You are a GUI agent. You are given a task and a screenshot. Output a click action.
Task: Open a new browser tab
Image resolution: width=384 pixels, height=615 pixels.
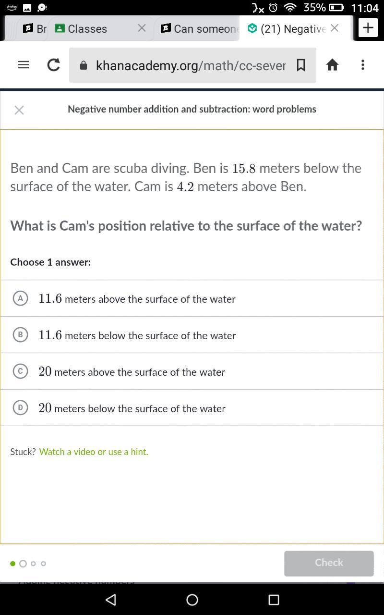[368, 28]
